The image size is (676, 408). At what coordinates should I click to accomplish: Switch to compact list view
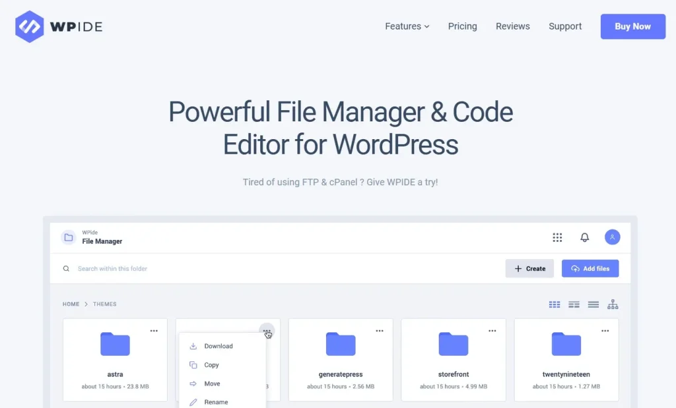point(593,305)
